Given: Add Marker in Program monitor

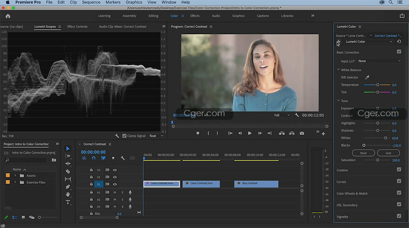Looking at the screenshot, I should [x=198, y=133].
